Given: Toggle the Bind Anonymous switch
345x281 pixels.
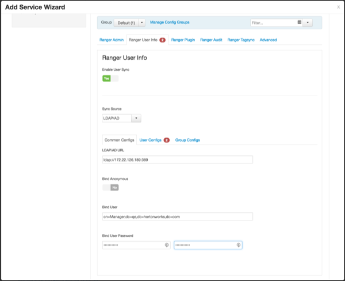Looking at the screenshot, I should coord(110,187).
